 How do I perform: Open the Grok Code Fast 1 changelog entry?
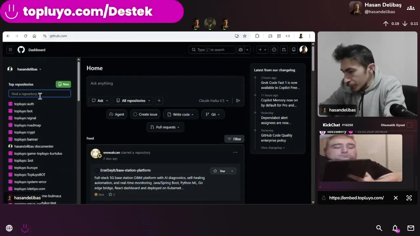click(280, 85)
